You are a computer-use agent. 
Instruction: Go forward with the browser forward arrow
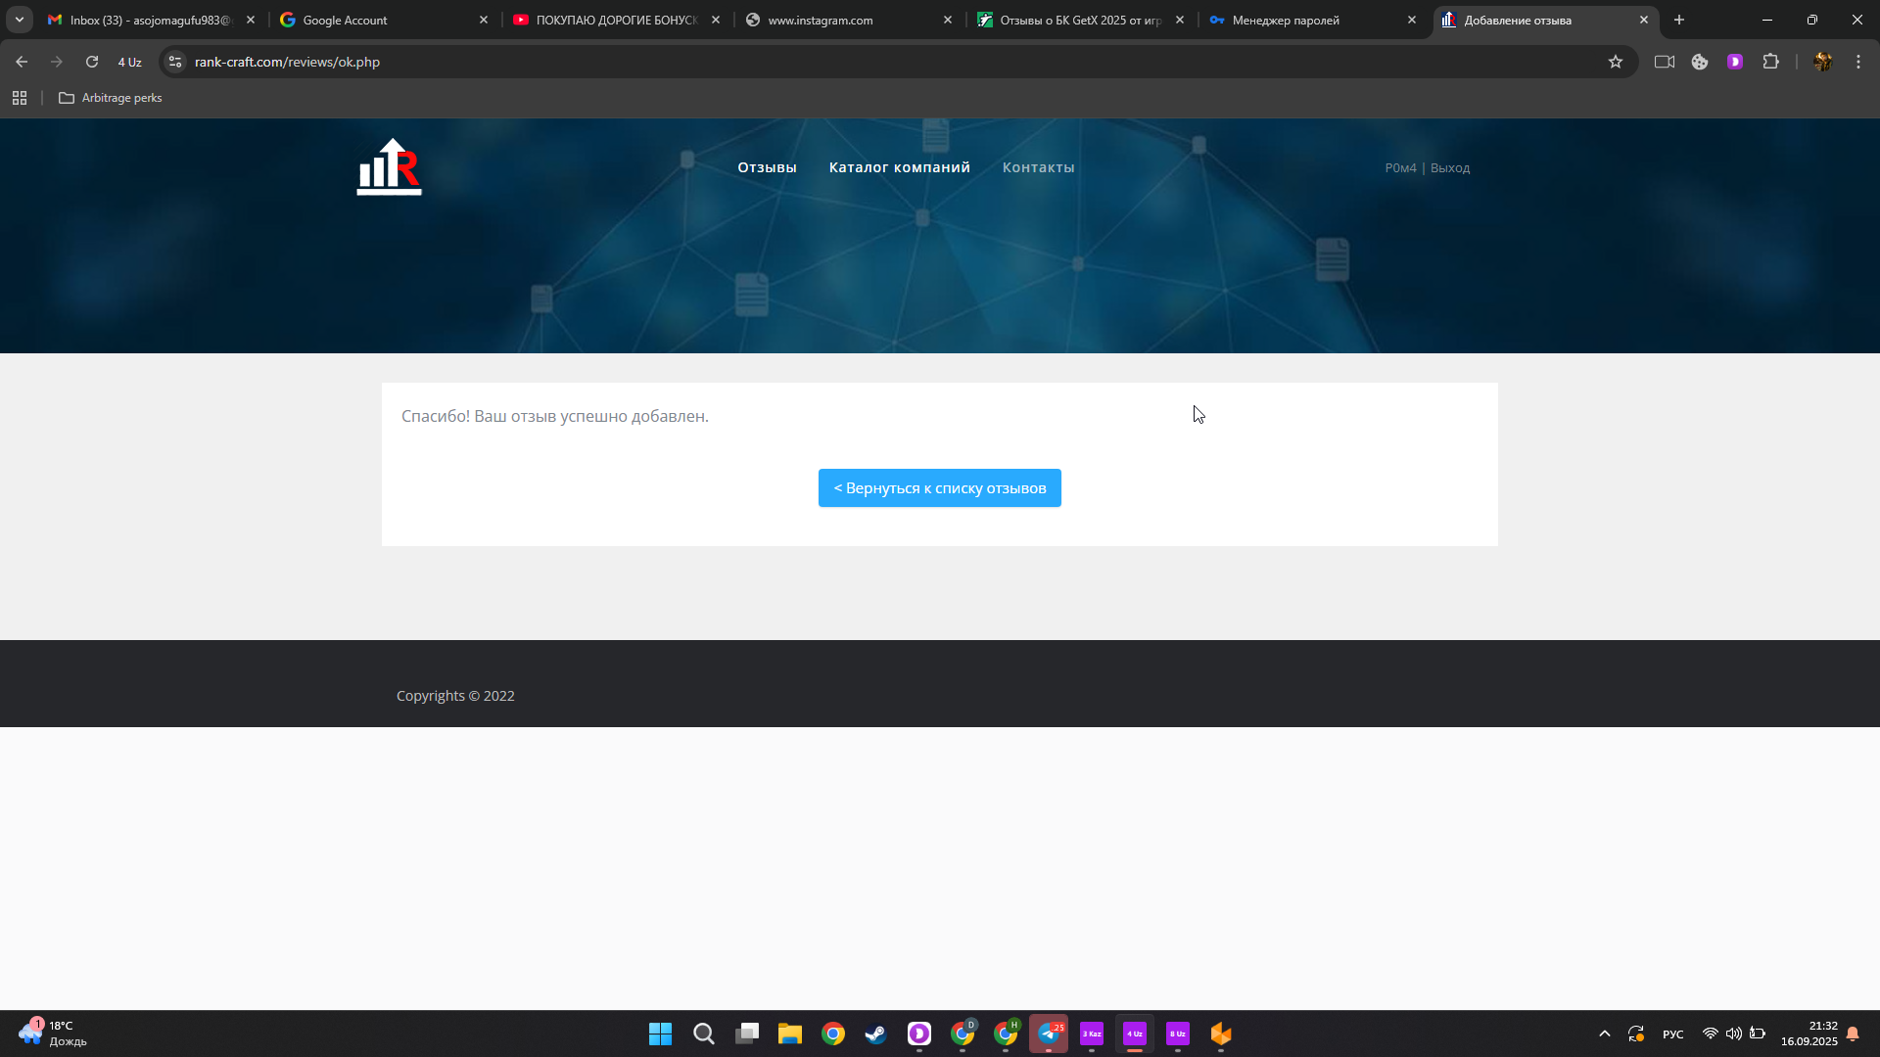click(57, 62)
